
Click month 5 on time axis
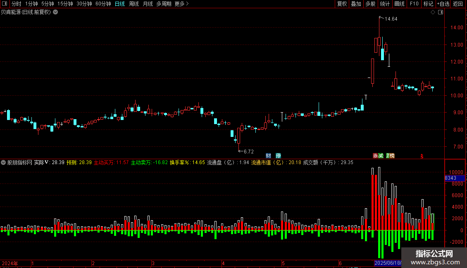283,263
